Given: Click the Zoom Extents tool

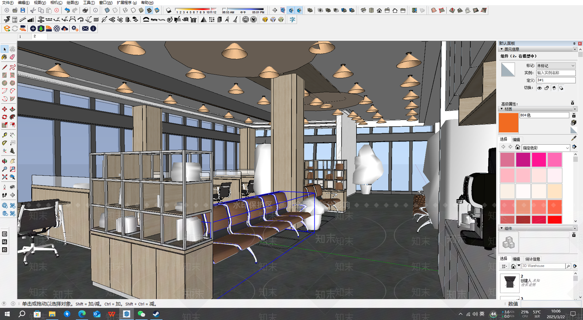Looking at the screenshot, I should [5, 177].
